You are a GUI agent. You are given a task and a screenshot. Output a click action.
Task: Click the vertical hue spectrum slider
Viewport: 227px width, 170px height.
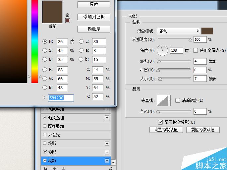pos(34,41)
